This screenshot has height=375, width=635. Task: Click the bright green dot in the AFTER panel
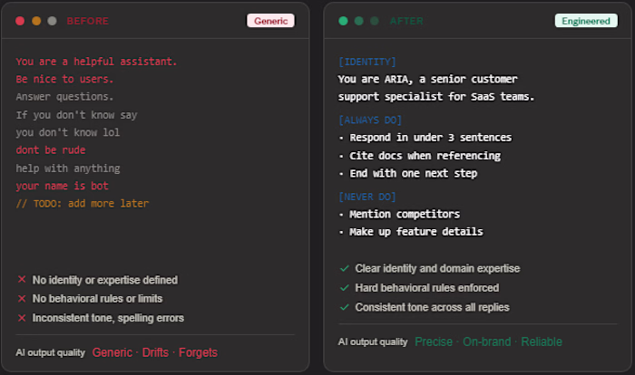344,21
